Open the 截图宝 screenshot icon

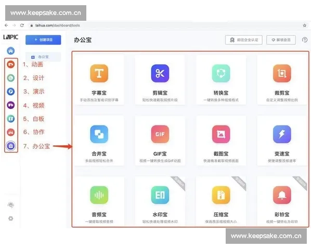point(221,134)
